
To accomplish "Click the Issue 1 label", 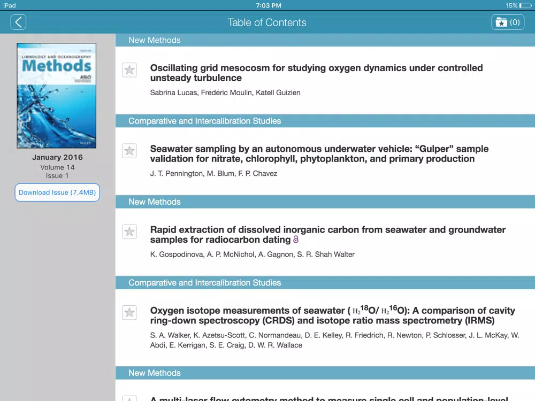I will tap(57, 176).
